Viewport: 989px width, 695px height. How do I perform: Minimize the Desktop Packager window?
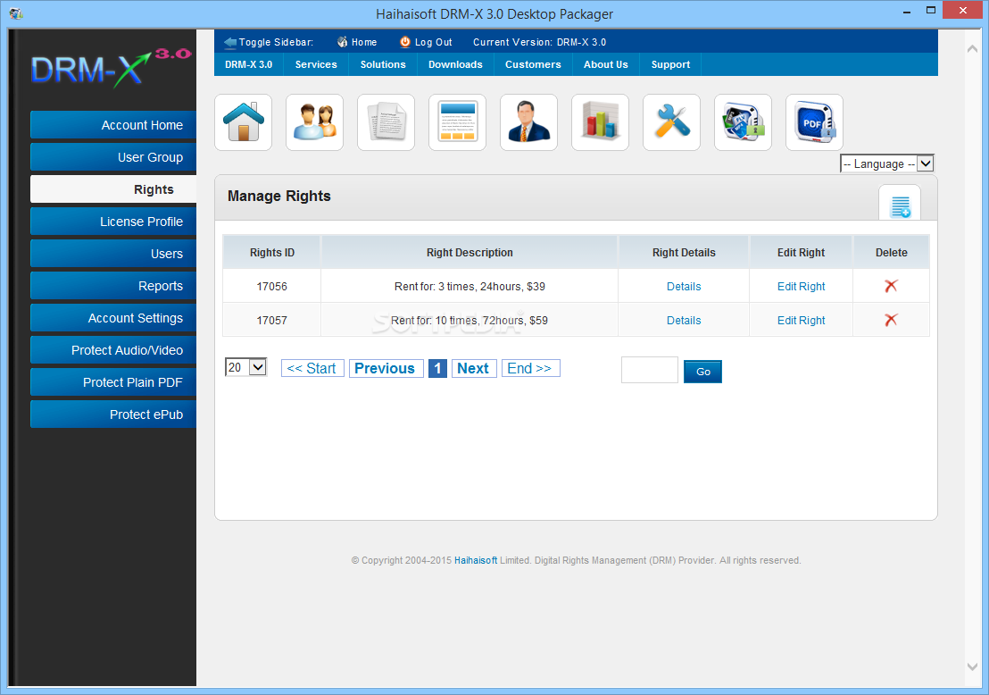[906, 11]
